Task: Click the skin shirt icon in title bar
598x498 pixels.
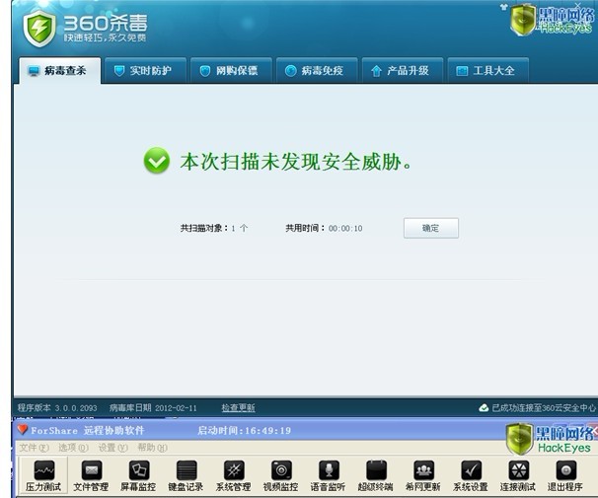Action: pyautogui.click(x=504, y=7)
